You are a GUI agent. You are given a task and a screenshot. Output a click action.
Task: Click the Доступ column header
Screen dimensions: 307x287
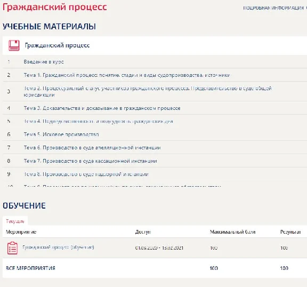143,232
